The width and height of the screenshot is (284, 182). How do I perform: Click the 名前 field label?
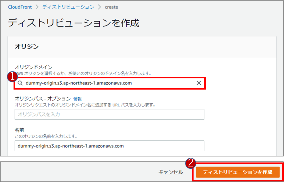click(19, 130)
